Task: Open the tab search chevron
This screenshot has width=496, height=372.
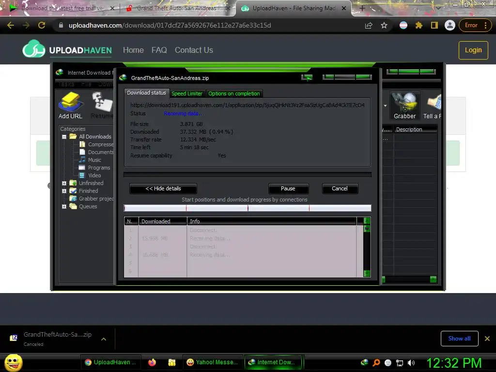Action: [438, 8]
